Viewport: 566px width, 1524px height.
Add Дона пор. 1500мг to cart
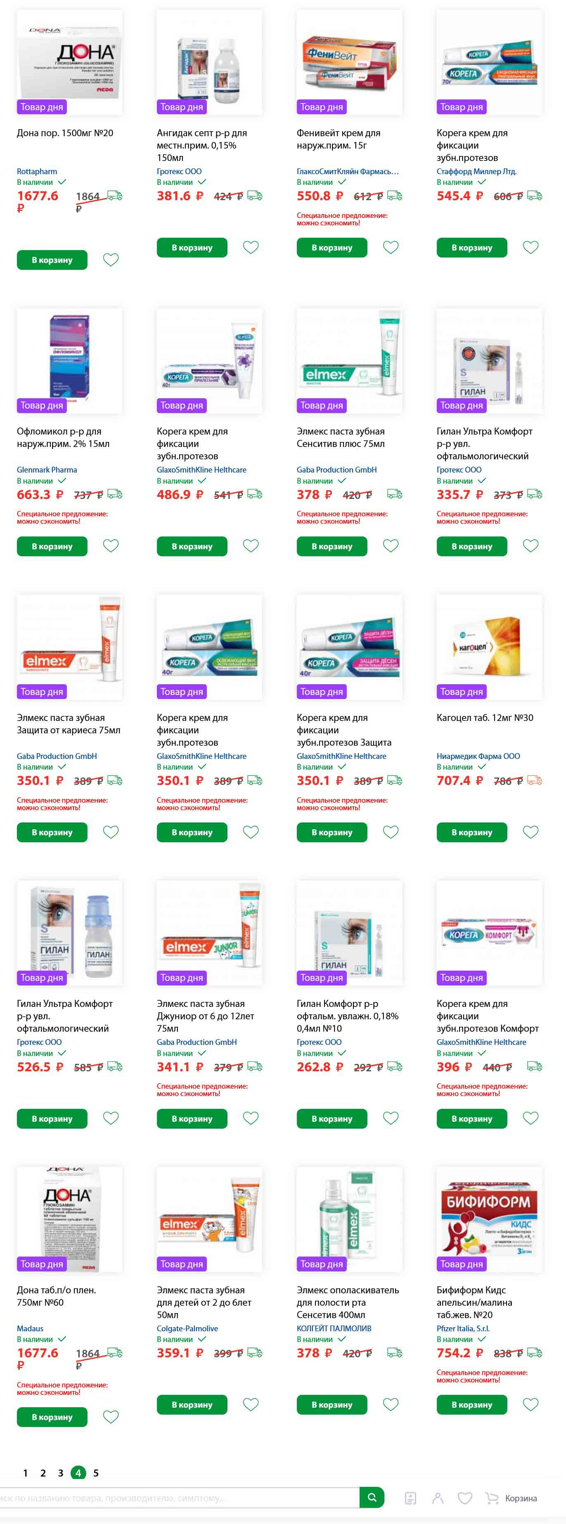[x=52, y=260]
